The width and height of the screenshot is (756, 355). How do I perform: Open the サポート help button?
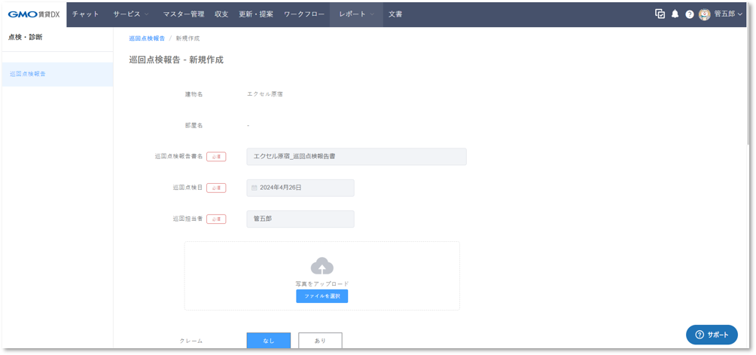tap(712, 335)
